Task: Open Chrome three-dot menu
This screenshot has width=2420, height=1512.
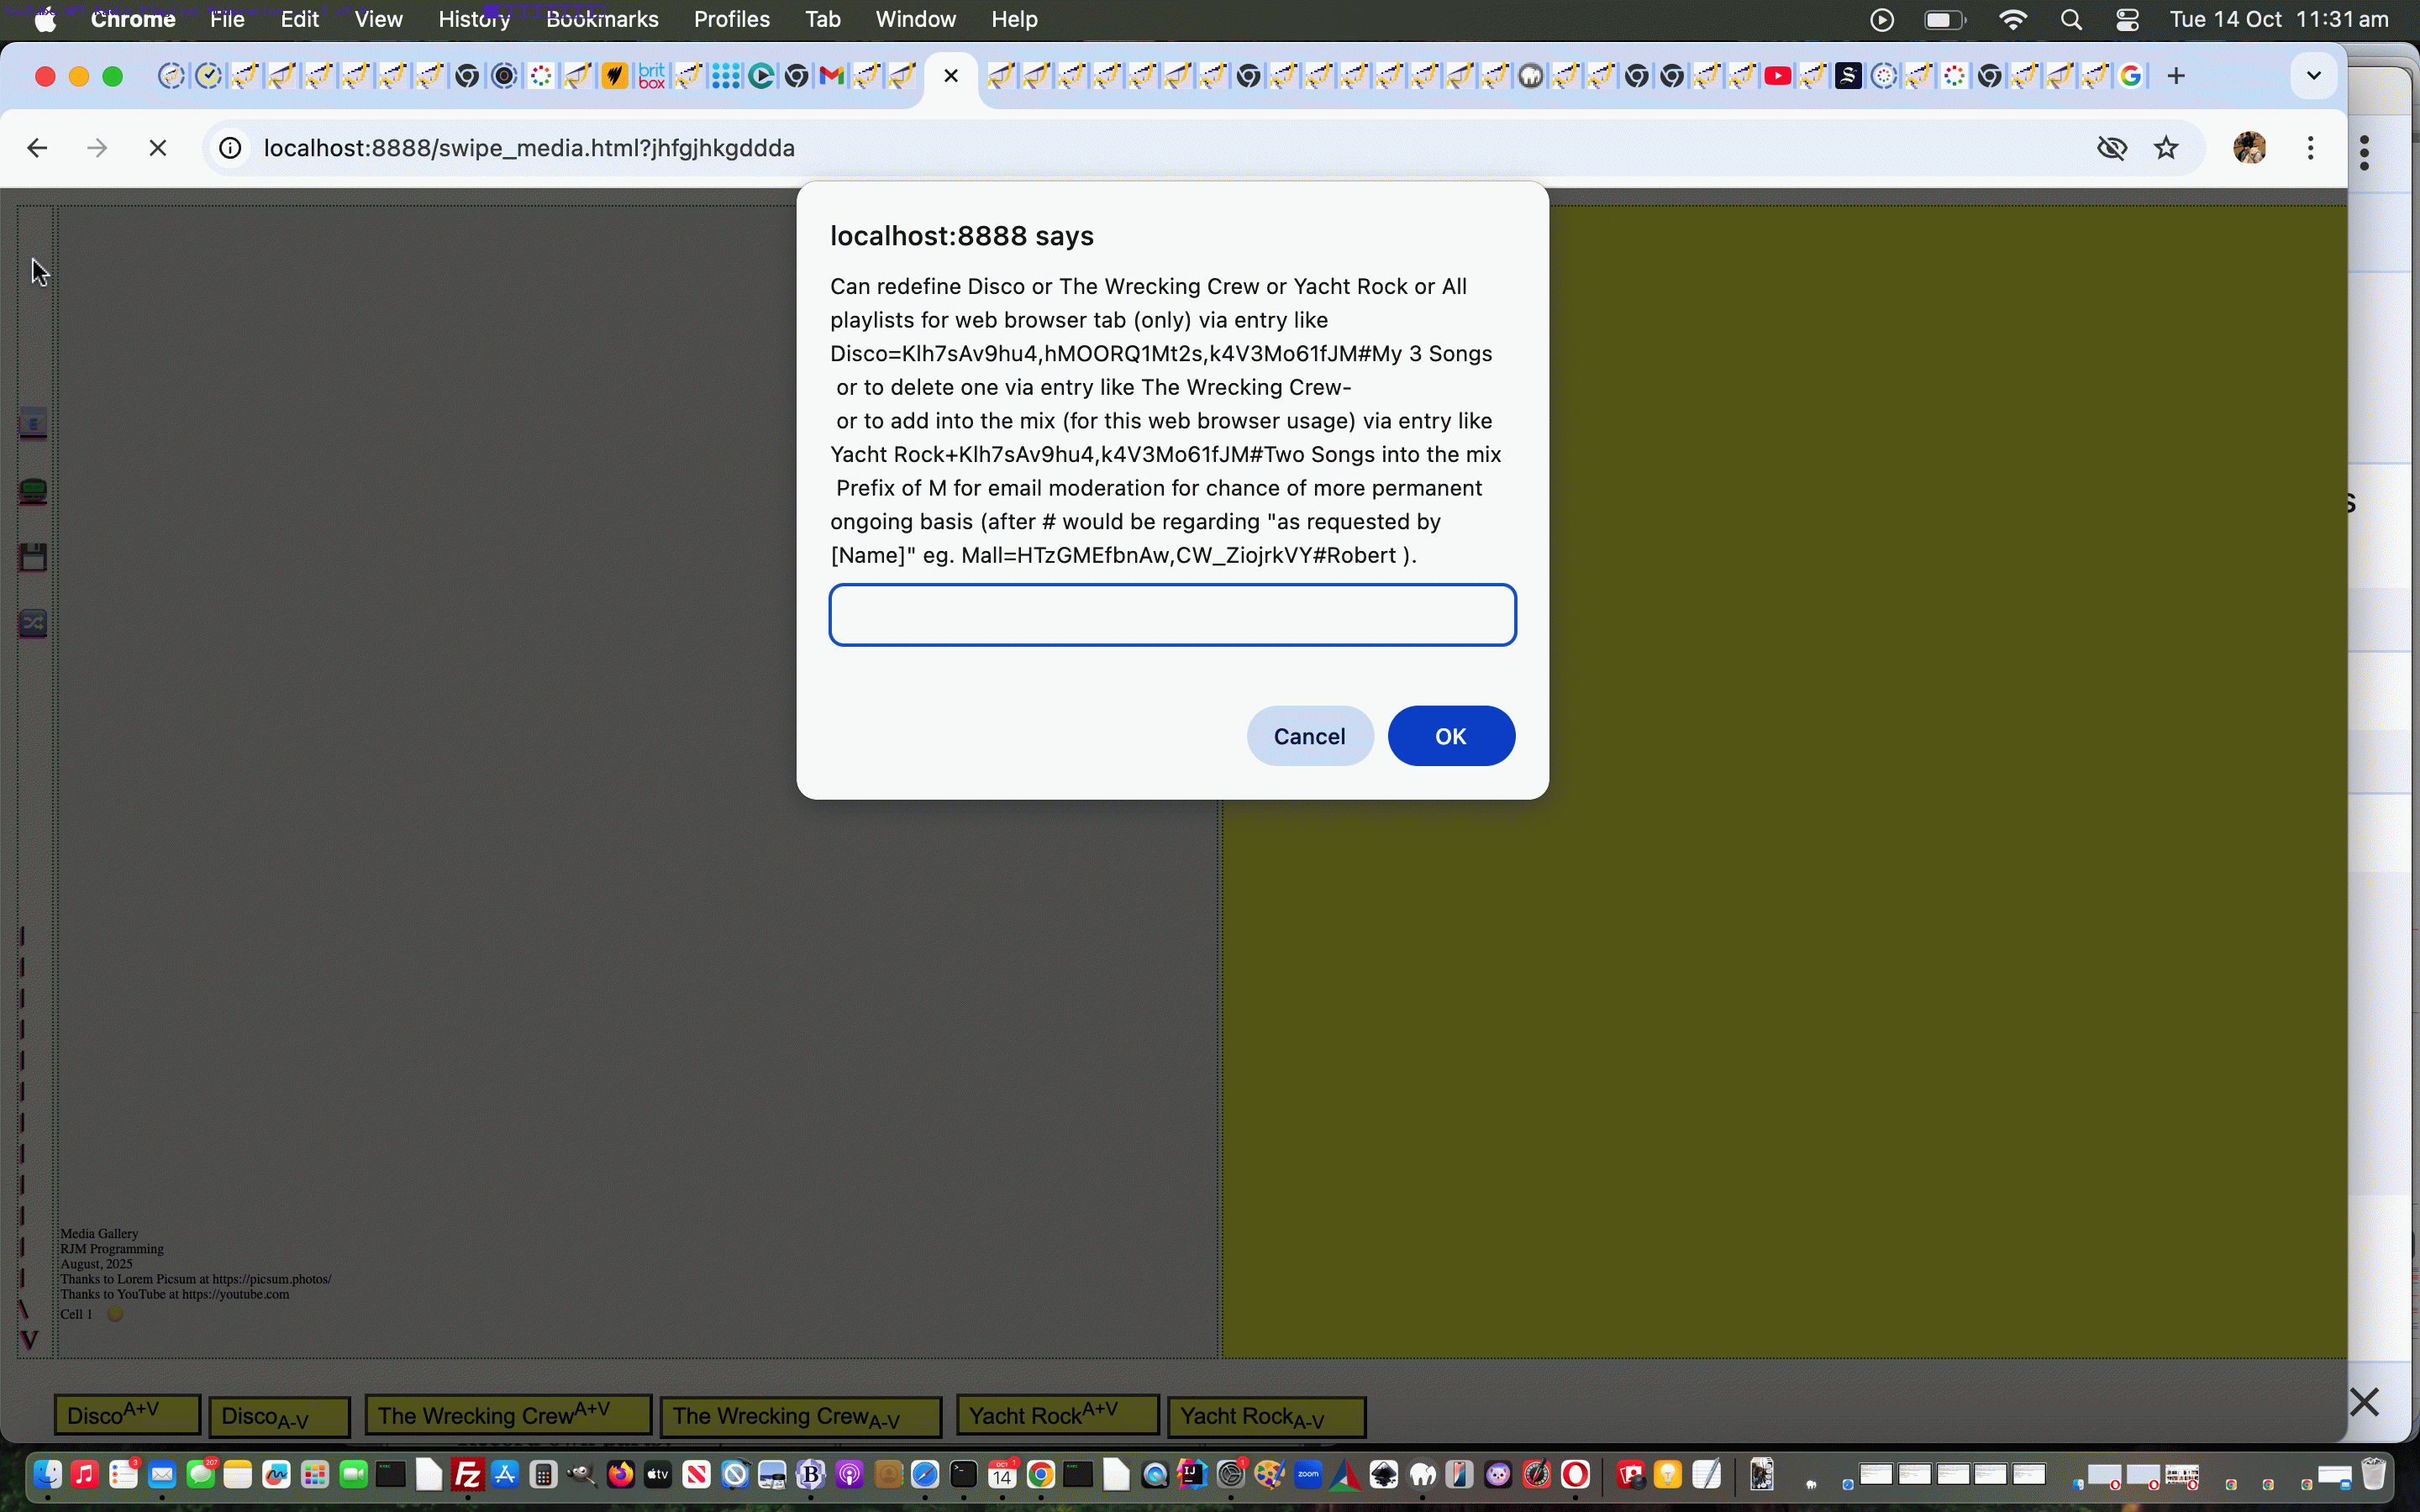Action: pos(2310,148)
